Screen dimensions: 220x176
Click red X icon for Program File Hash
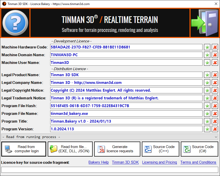[x=215, y=106]
